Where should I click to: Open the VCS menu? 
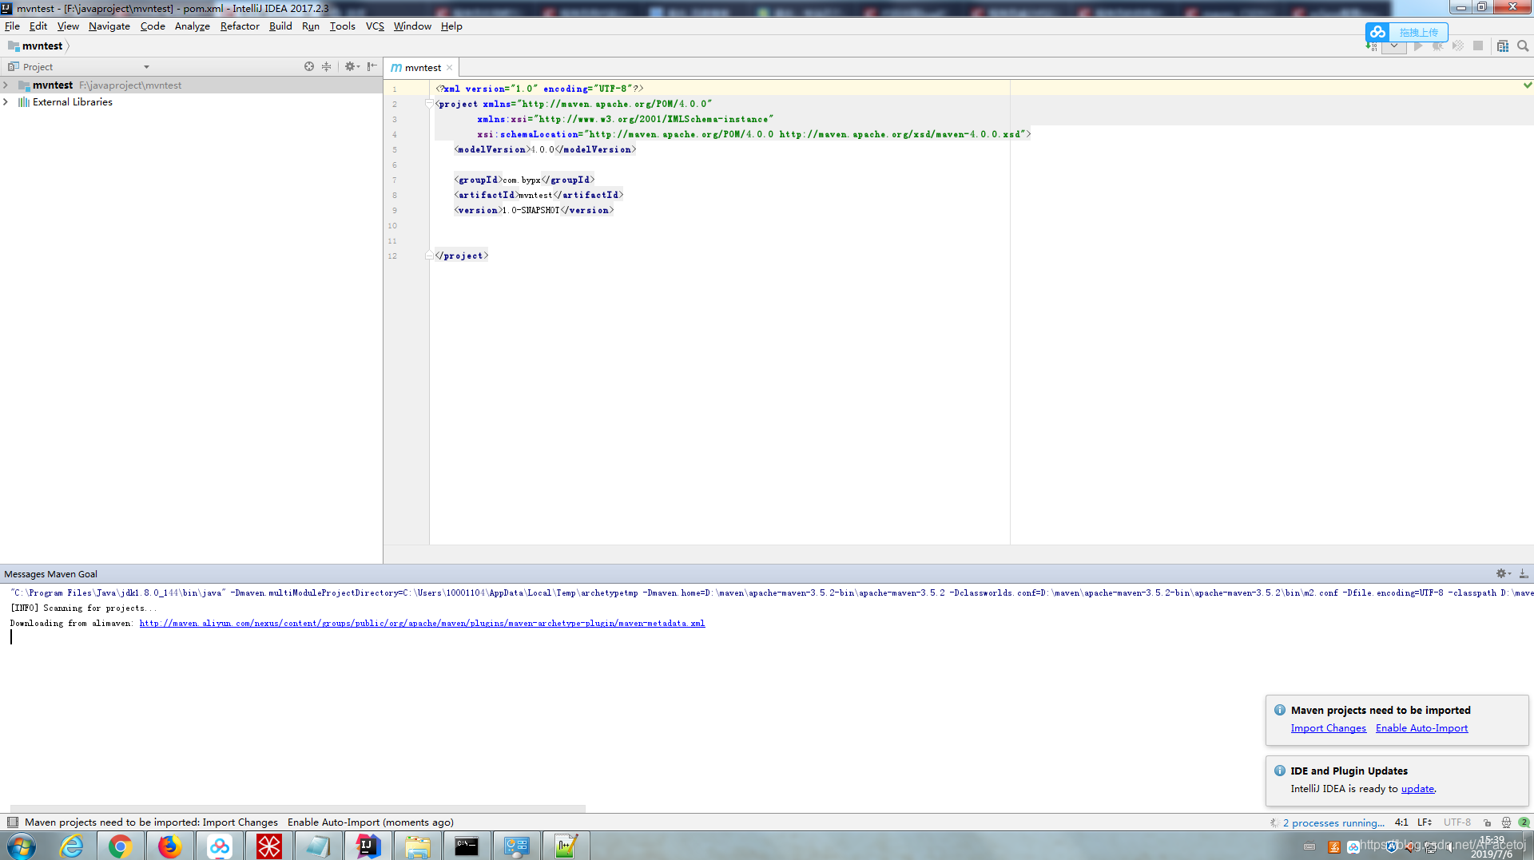(375, 26)
